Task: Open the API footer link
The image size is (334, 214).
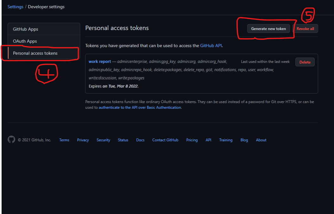Action: pyautogui.click(x=208, y=140)
